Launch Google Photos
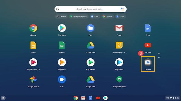The image size is (181, 101). pyautogui.click(x=33, y=79)
